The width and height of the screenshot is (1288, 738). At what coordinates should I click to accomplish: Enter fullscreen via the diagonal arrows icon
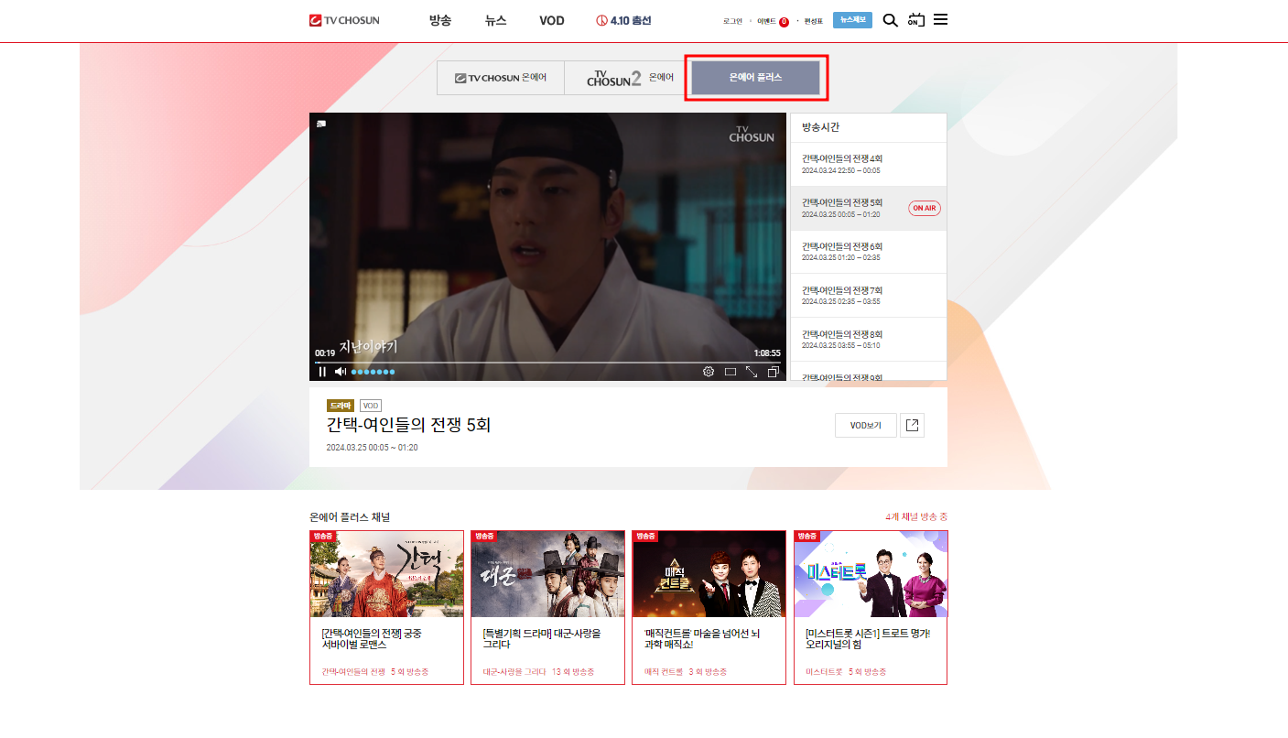[x=752, y=372]
